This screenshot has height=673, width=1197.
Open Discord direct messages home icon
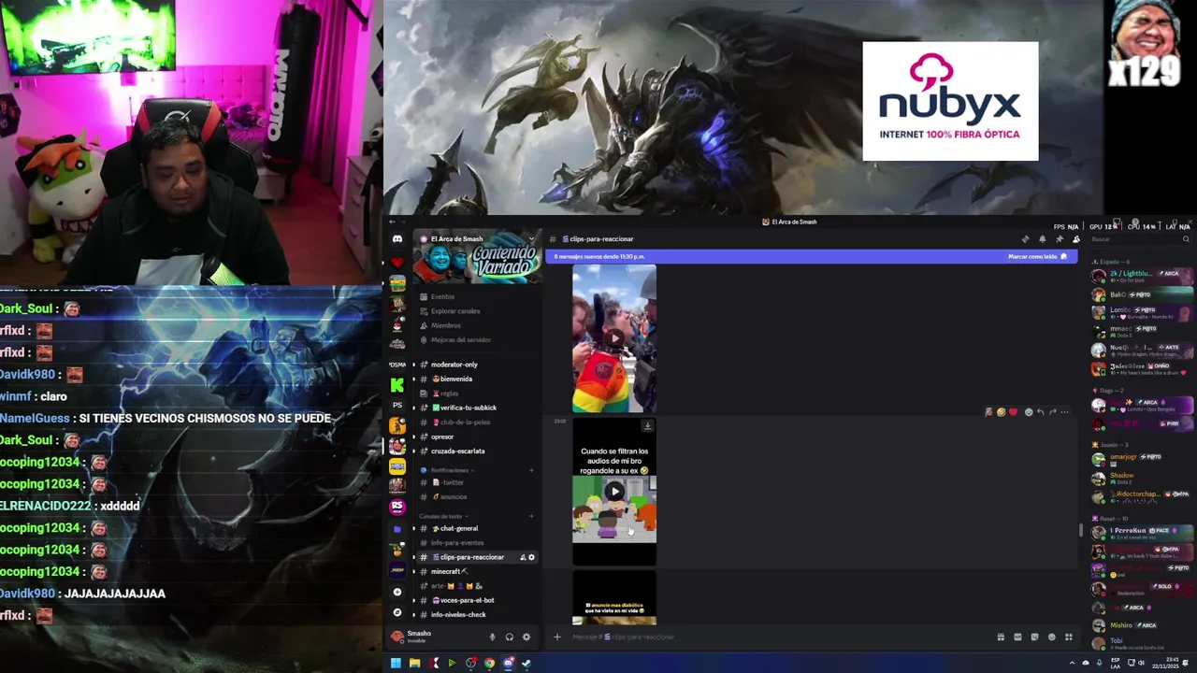(x=397, y=239)
